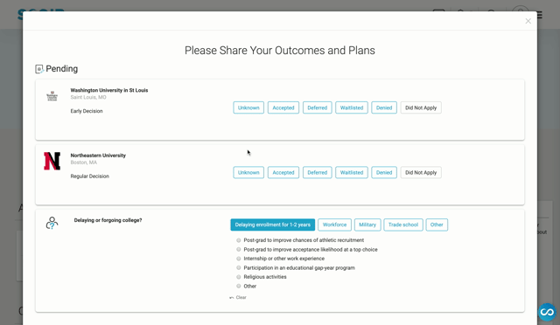Mark Washington University as Deferred
This screenshot has height=325, width=560.
(x=317, y=107)
